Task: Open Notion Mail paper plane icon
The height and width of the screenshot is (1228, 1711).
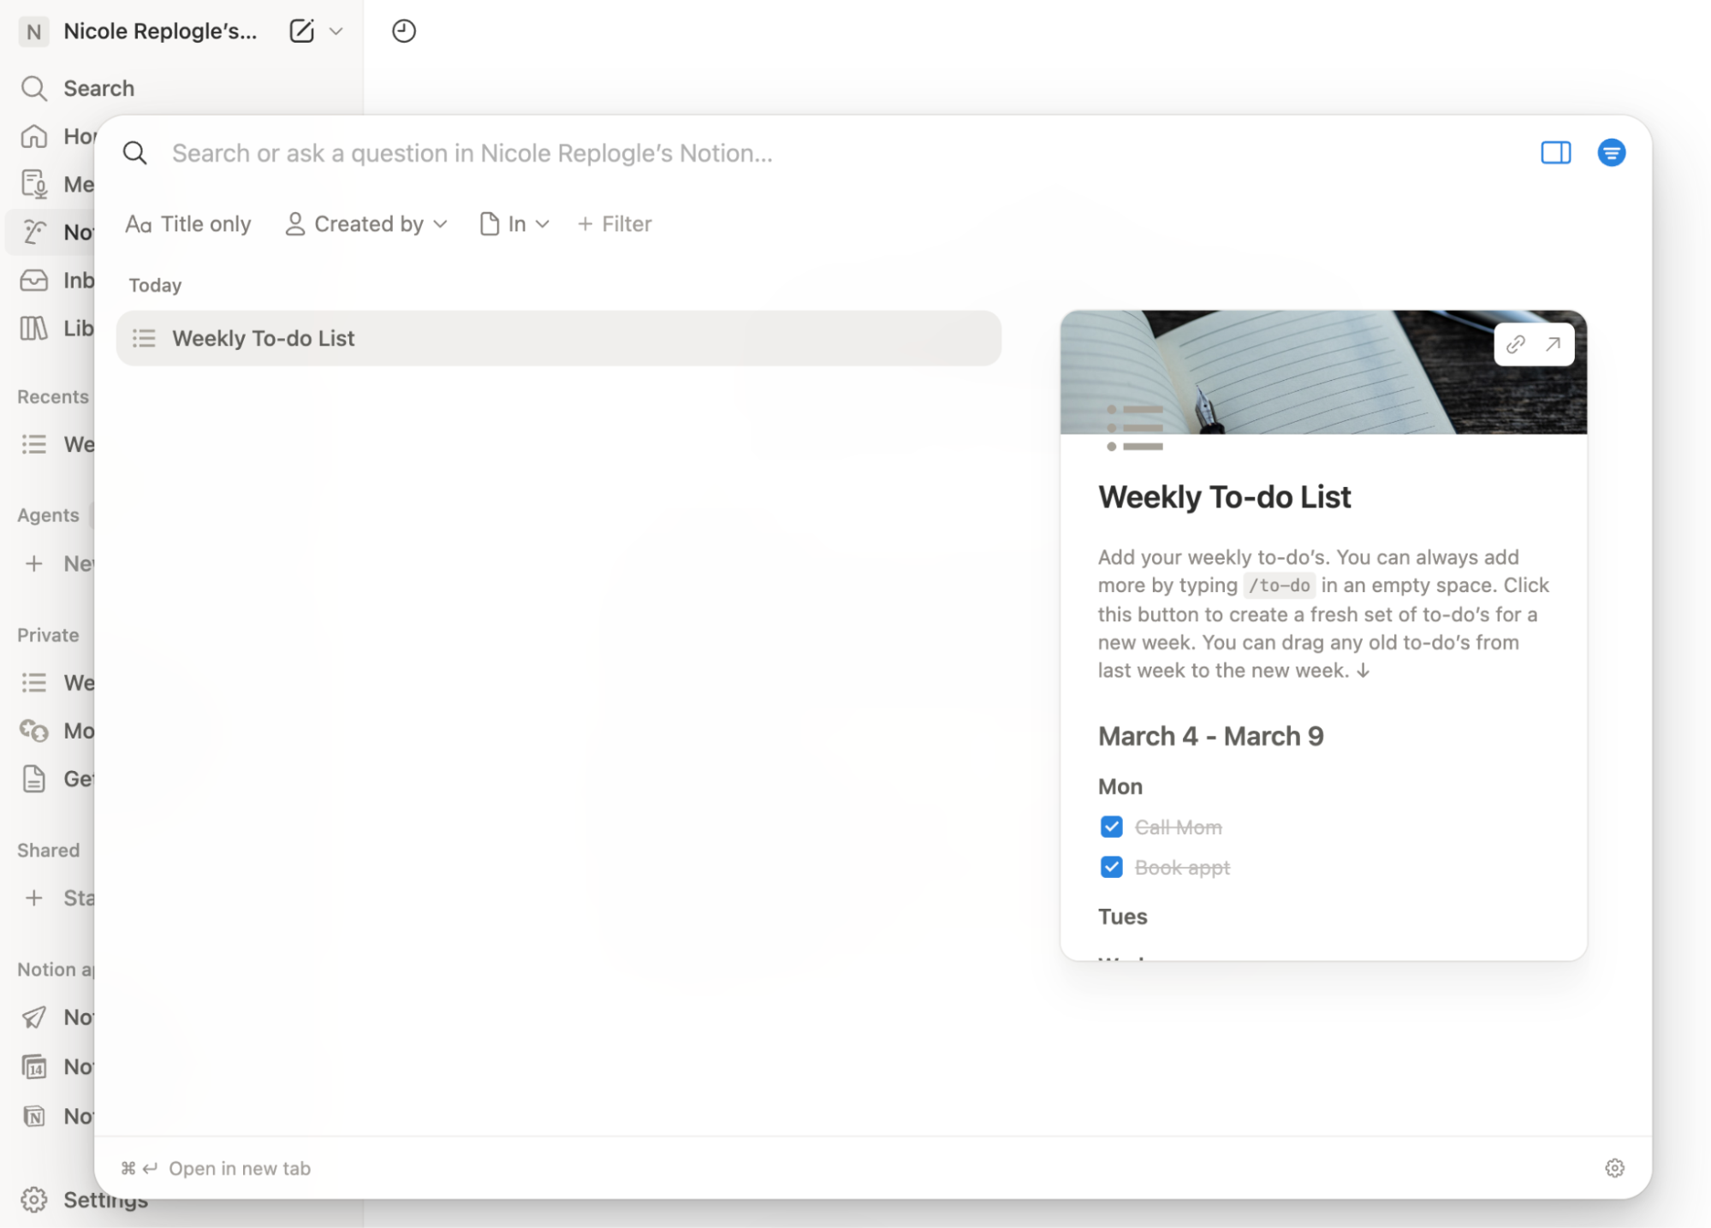Action: point(34,1017)
